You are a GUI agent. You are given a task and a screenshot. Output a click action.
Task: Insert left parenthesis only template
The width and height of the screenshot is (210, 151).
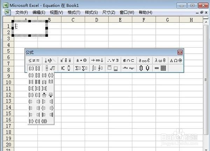pyautogui.click(x=31, y=102)
